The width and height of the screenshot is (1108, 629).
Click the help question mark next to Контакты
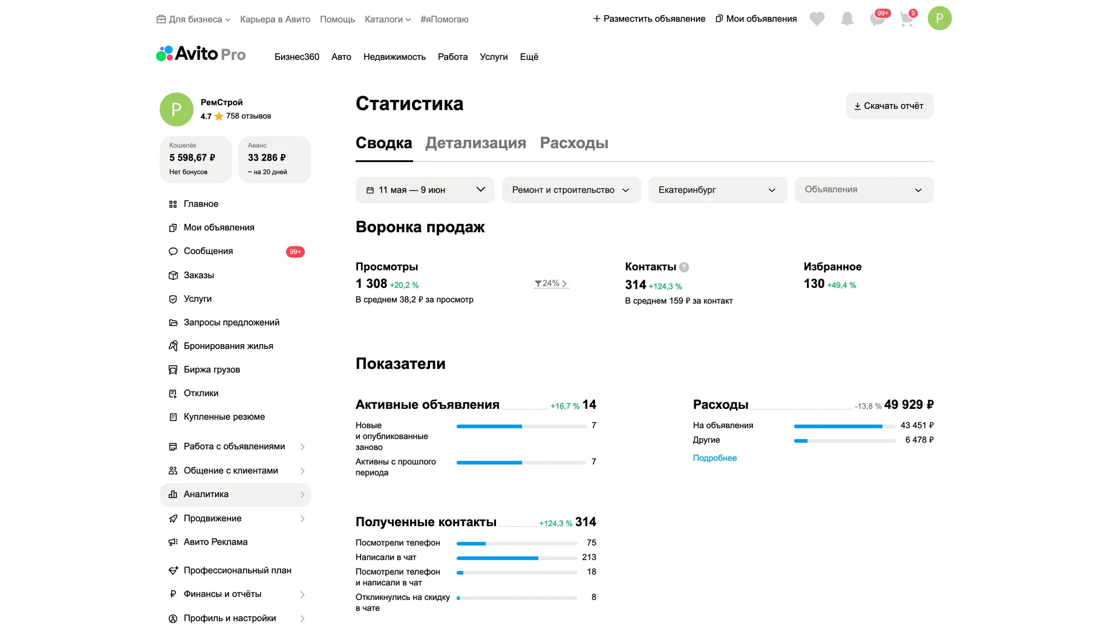click(x=684, y=267)
